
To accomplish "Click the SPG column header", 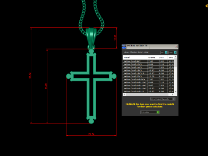I will pos(171,57).
